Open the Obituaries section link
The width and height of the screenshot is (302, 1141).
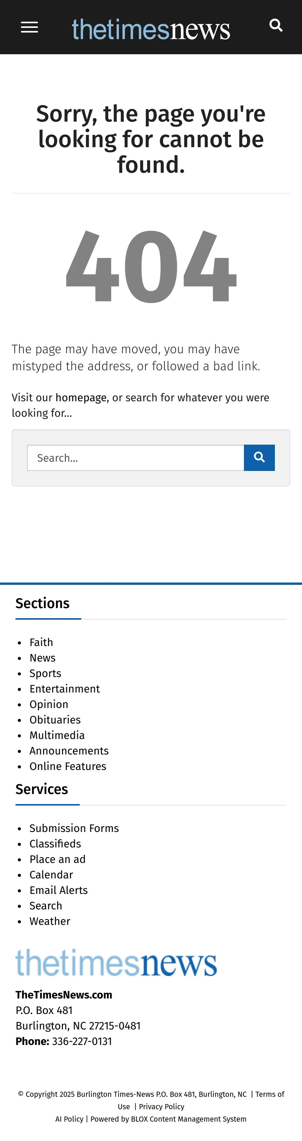(55, 720)
